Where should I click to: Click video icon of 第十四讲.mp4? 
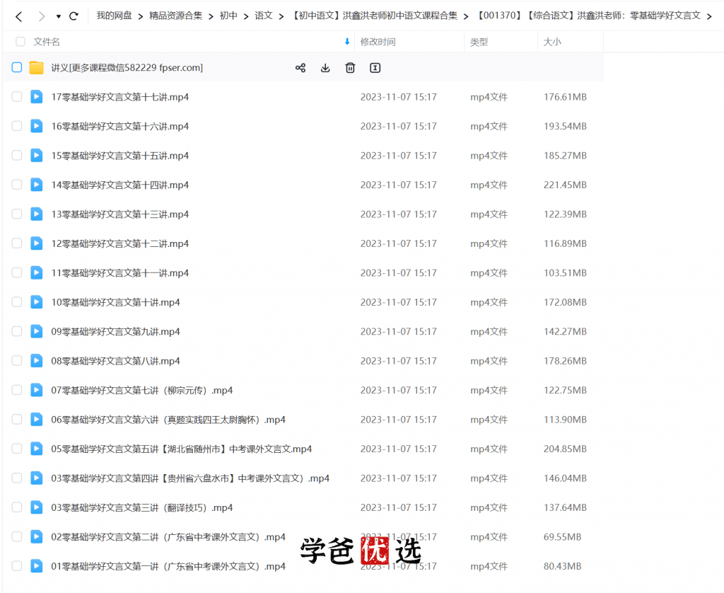coord(37,185)
